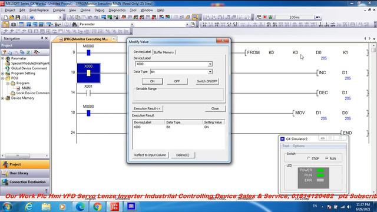Click the Cut scissors icon
Screen dimensions: 377x212
72,17
